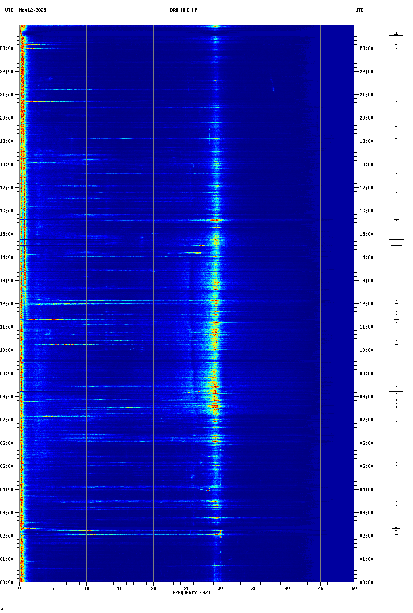413x613 pixels.
Task: Select the 25 Hz frequency tick label
Action: pos(187,589)
